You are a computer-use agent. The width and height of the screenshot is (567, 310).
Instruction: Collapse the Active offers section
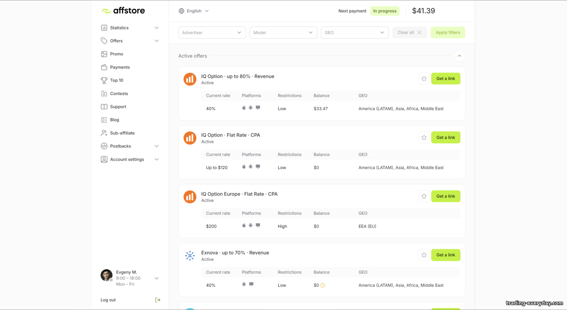[459, 56]
